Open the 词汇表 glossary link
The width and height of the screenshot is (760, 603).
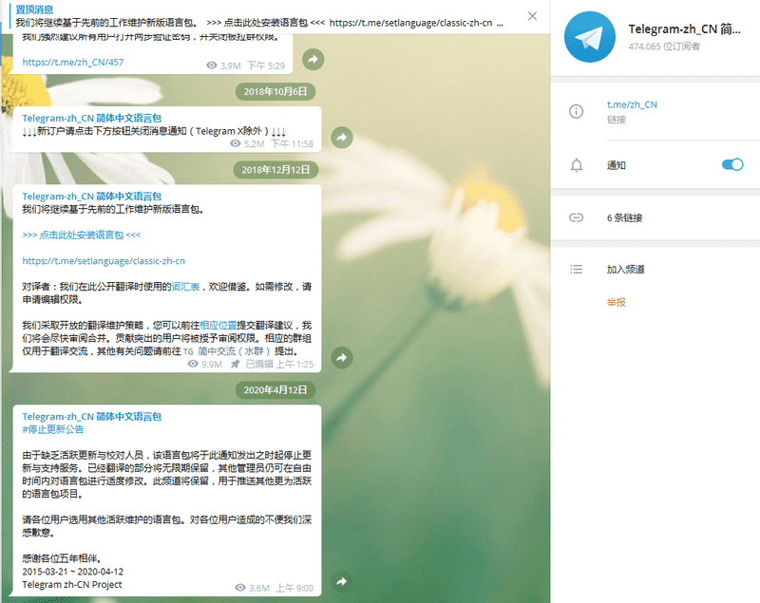[x=185, y=287]
